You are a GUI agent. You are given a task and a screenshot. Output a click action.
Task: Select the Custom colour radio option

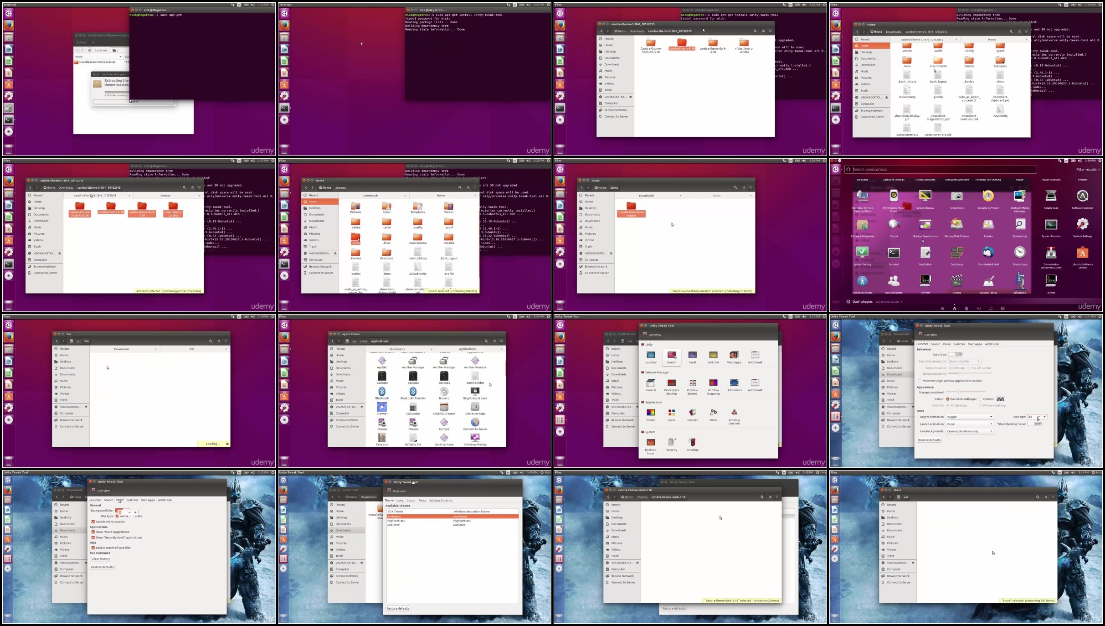pos(987,399)
